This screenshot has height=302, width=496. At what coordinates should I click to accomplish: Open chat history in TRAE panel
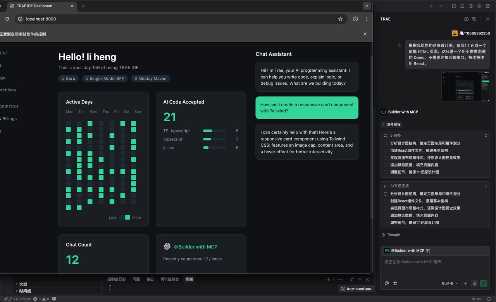pos(474,19)
